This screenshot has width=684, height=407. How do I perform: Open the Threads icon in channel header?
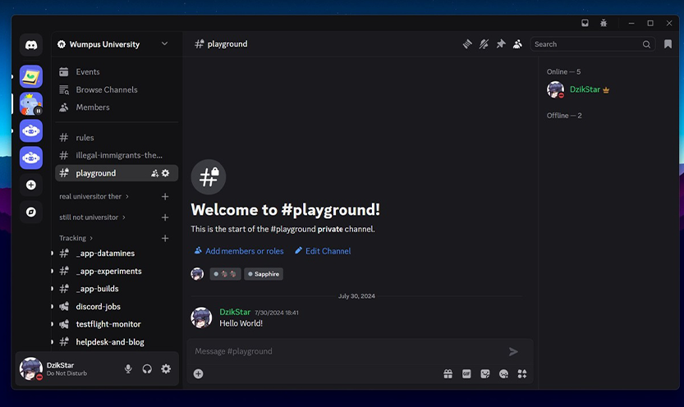click(x=467, y=44)
